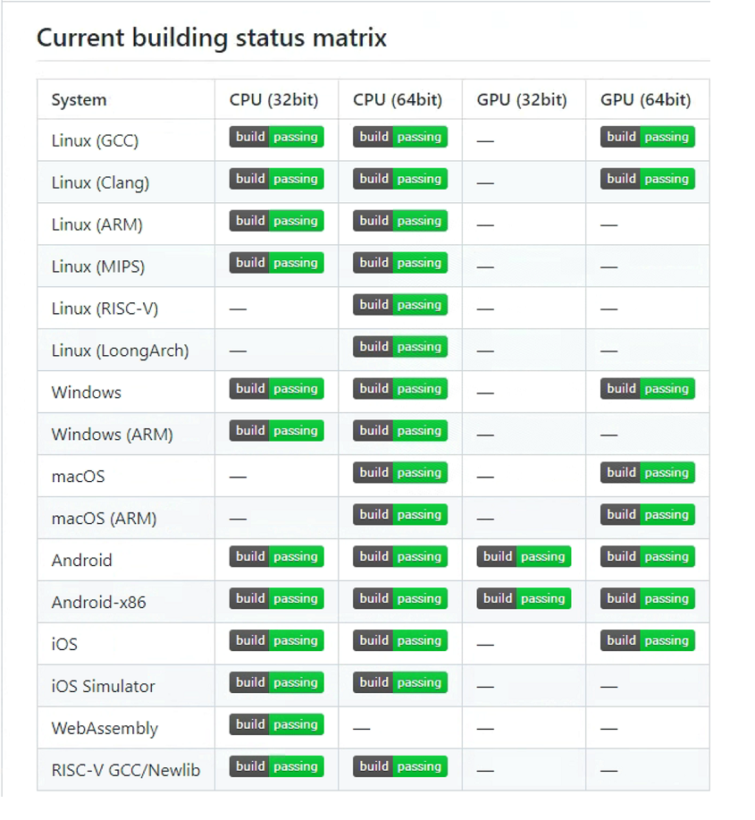
Task: Open Android-x86 GPU 32bit build badge
Action: coord(524,598)
